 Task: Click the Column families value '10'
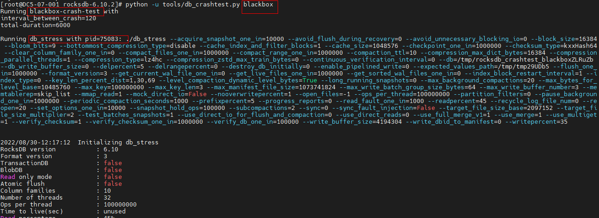coord(107,190)
